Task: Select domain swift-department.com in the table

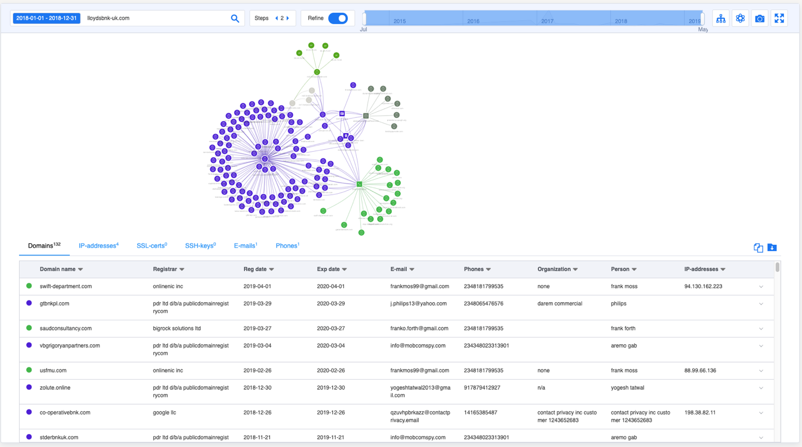Action: point(66,286)
